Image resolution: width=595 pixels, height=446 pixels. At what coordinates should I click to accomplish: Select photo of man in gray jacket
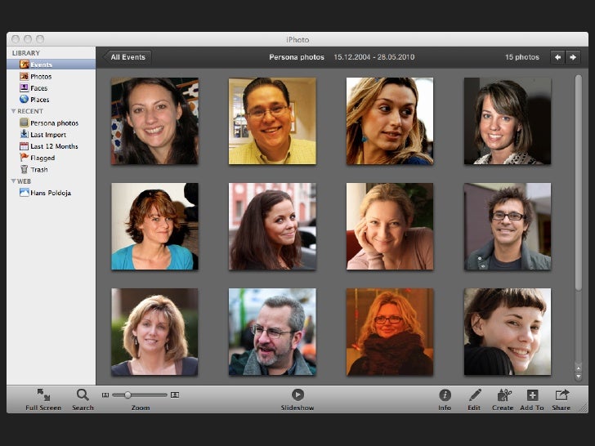click(x=508, y=226)
